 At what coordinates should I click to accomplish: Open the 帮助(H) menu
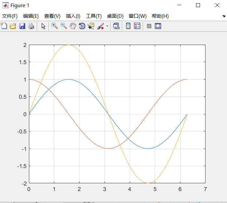[160, 16]
